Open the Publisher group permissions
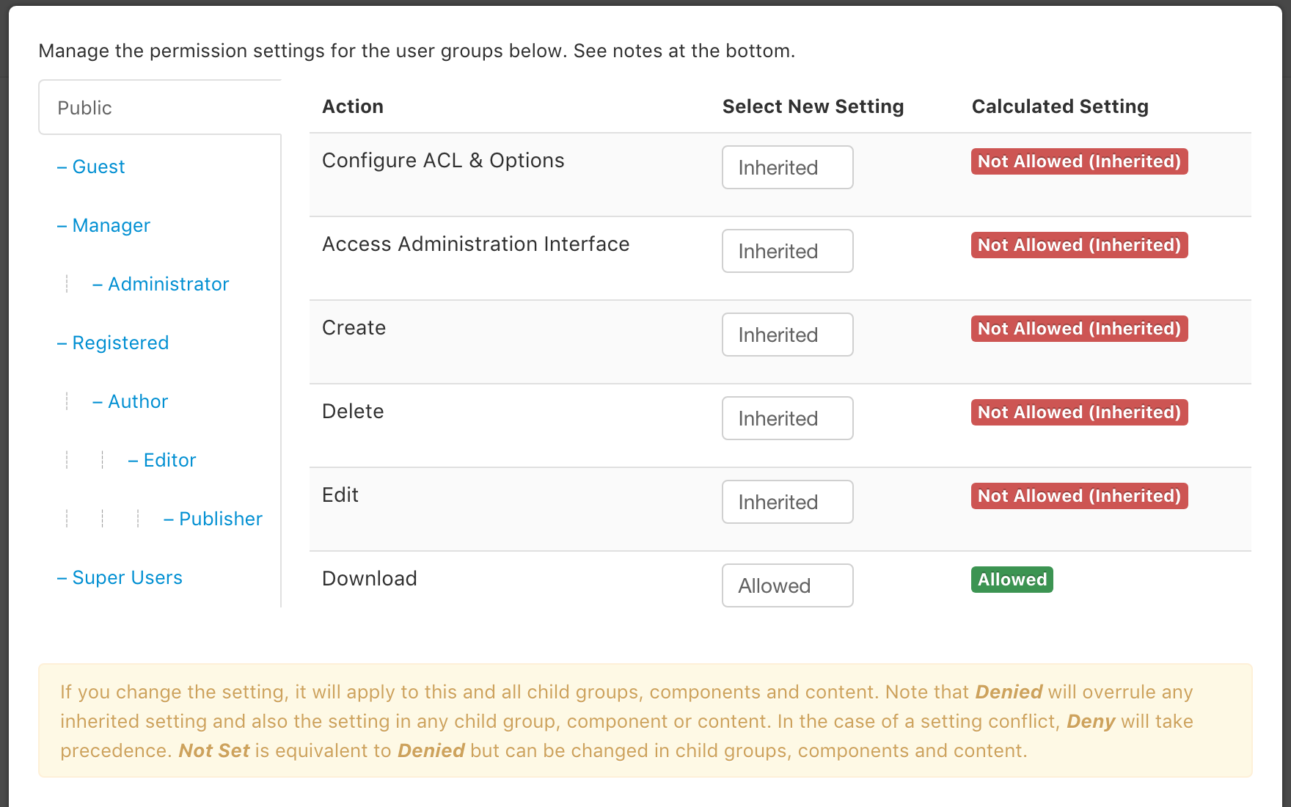 pos(220,519)
